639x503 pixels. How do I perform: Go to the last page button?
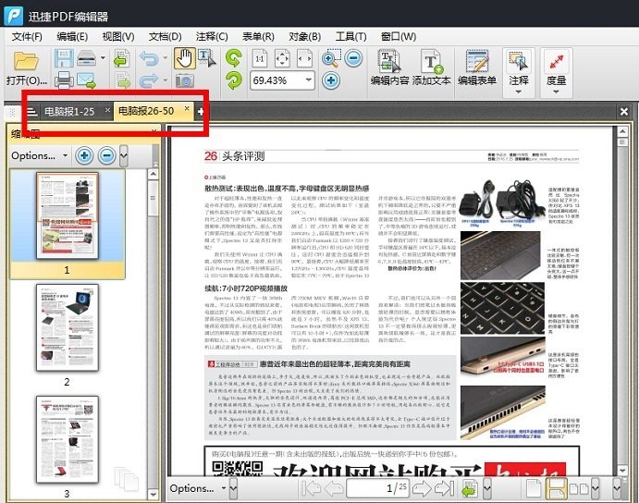445,488
